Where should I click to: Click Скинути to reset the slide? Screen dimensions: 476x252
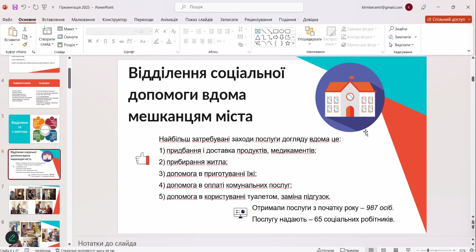tap(68, 37)
